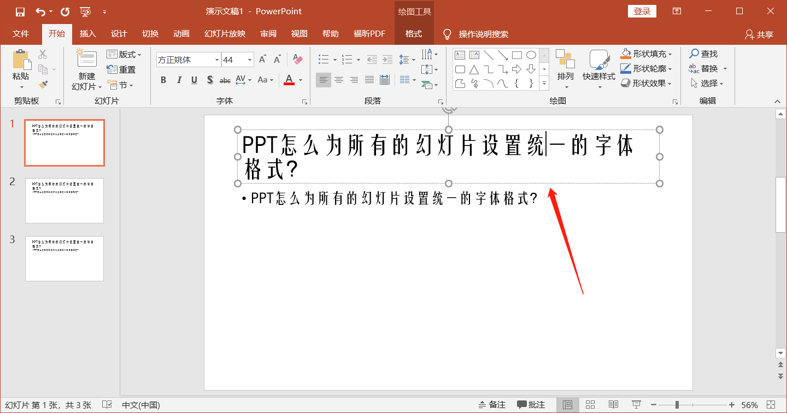The width and height of the screenshot is (787, 413).
Task: Select slide 2 thumbnail
Action: [x=64, y=200]
